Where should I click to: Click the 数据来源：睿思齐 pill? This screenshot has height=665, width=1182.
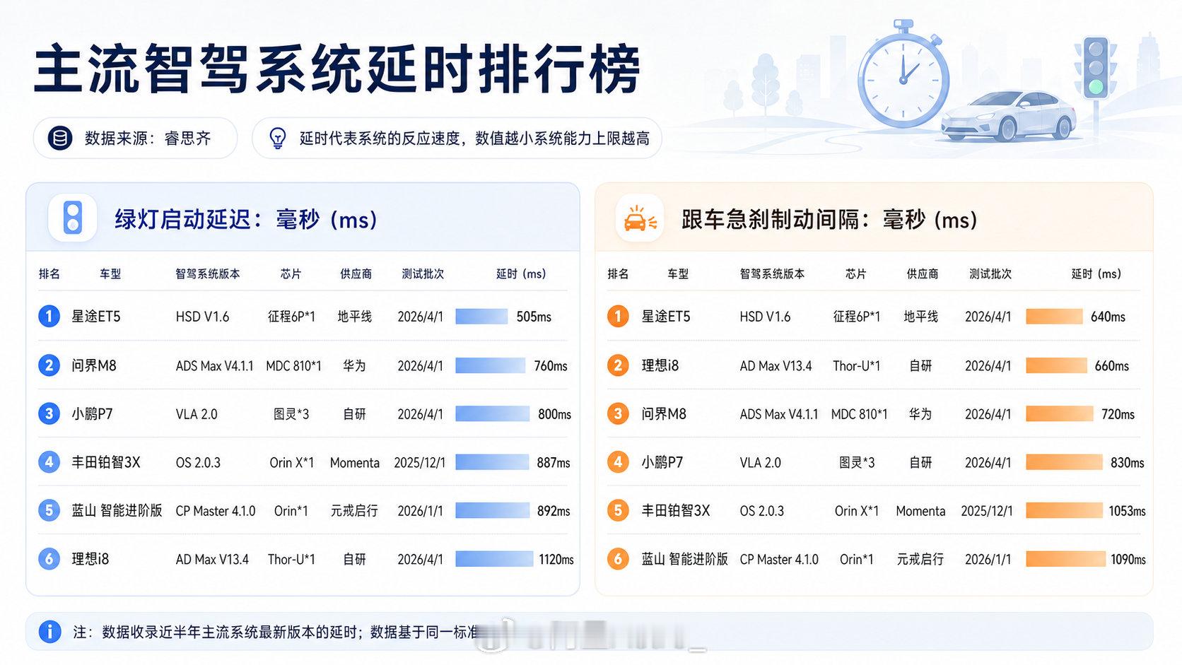pos(135,138)
